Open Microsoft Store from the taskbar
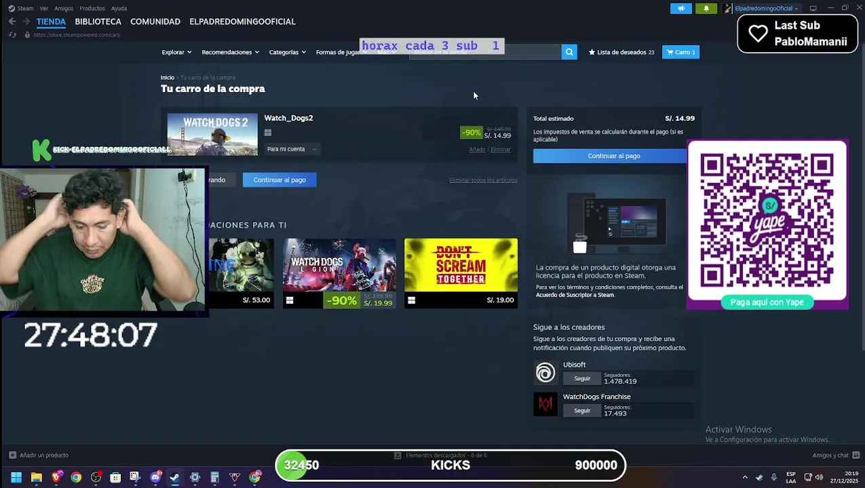Screen dimensions: 865x488 [x=115, y=477]
